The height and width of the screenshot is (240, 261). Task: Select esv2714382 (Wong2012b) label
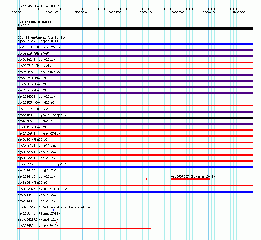(x=37, y=96)
